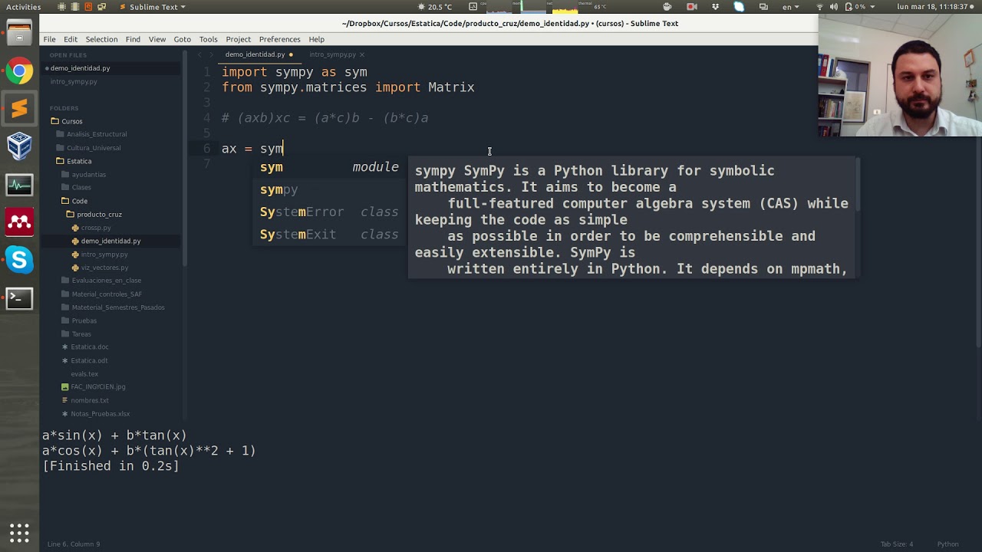Choose 'sympy' autocomplete suggestion
Viewport: 982px width, 552px height.
330,189
